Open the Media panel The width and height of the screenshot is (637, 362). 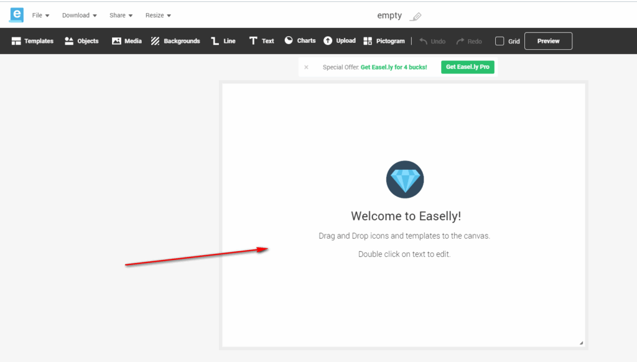[126, 41]
